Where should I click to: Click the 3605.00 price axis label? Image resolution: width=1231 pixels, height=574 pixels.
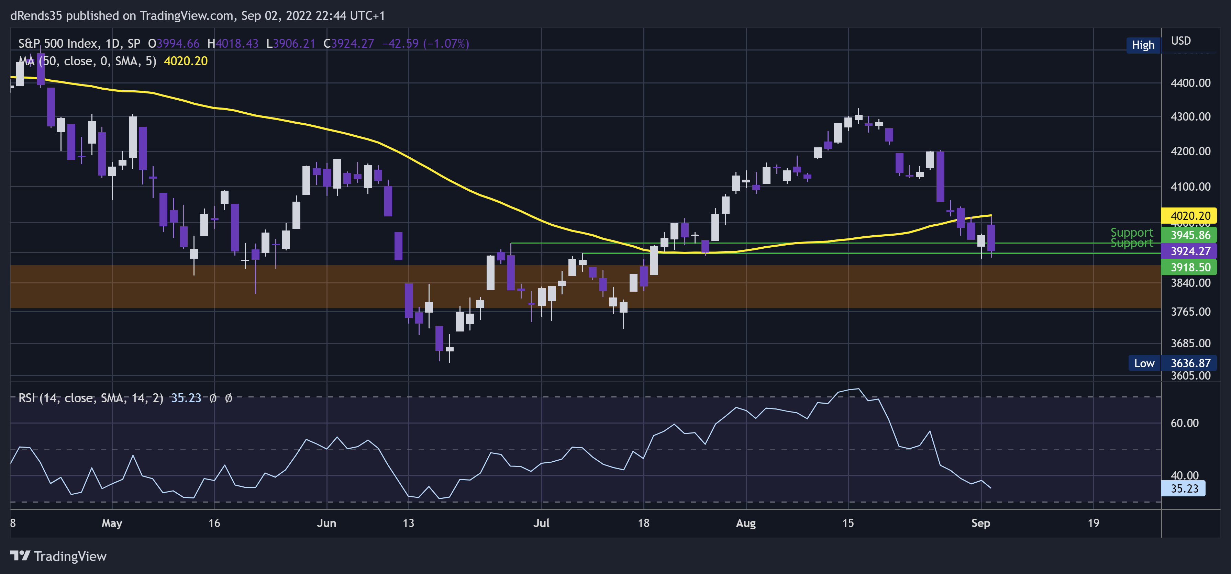tap(1190, 376)
